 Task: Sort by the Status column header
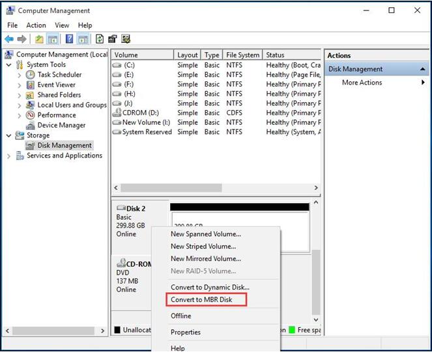292,55
